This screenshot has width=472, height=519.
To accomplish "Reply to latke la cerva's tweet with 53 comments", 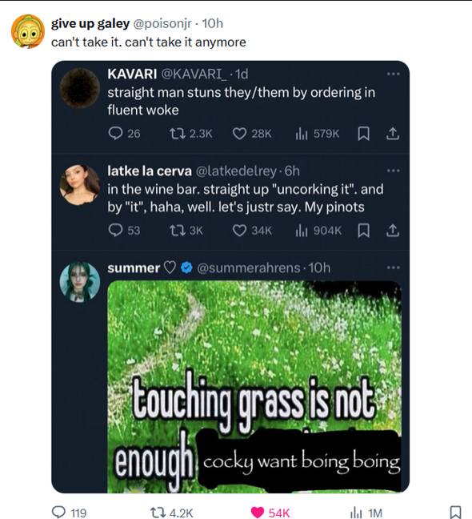I will click(x=115, y=231).
